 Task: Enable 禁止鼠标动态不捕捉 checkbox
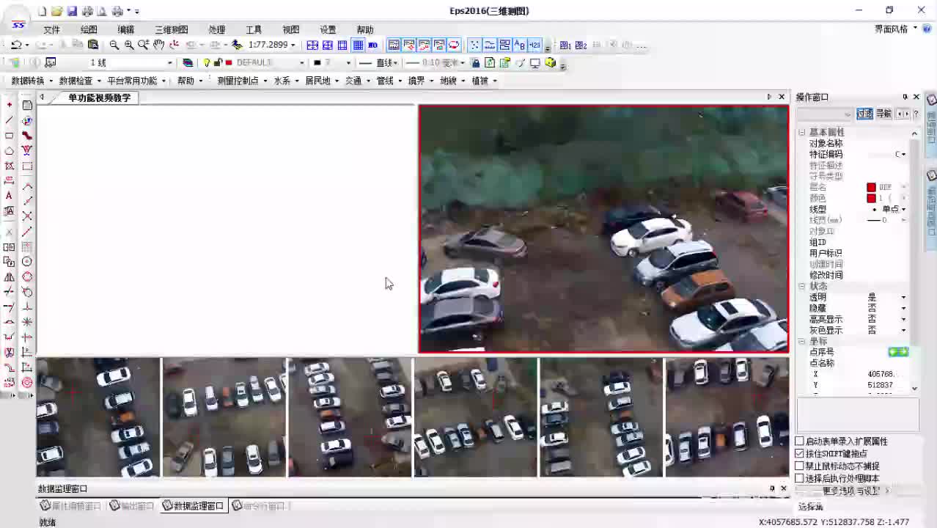tap(800, 466)
